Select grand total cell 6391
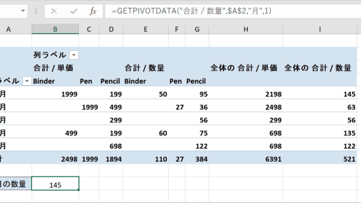 tap(246, 159)
